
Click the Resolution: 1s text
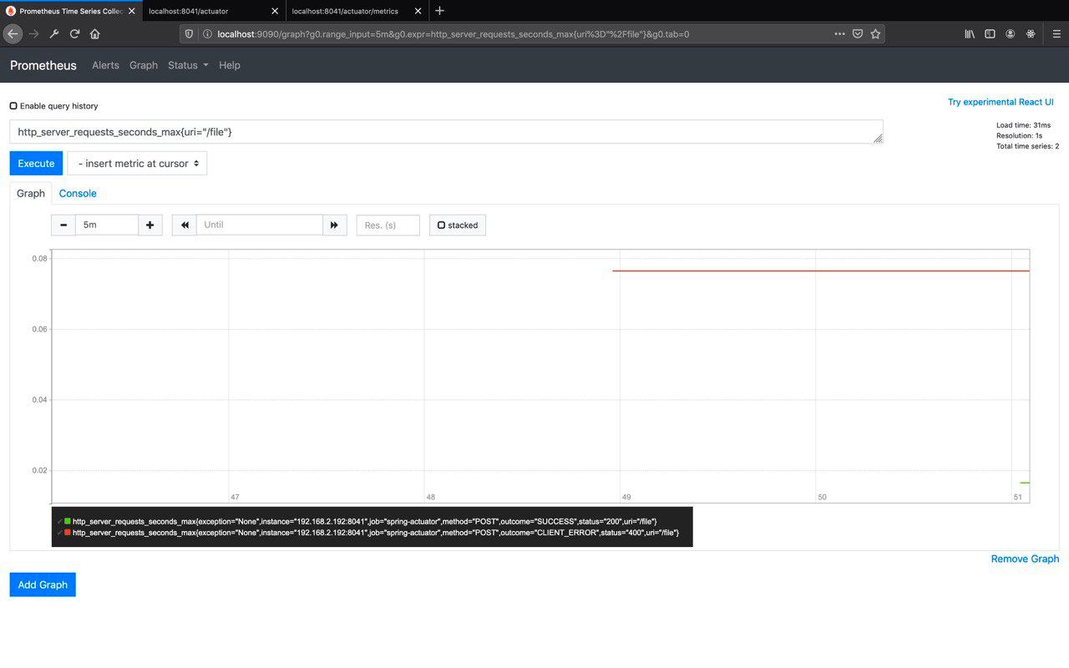(1019, 135)
